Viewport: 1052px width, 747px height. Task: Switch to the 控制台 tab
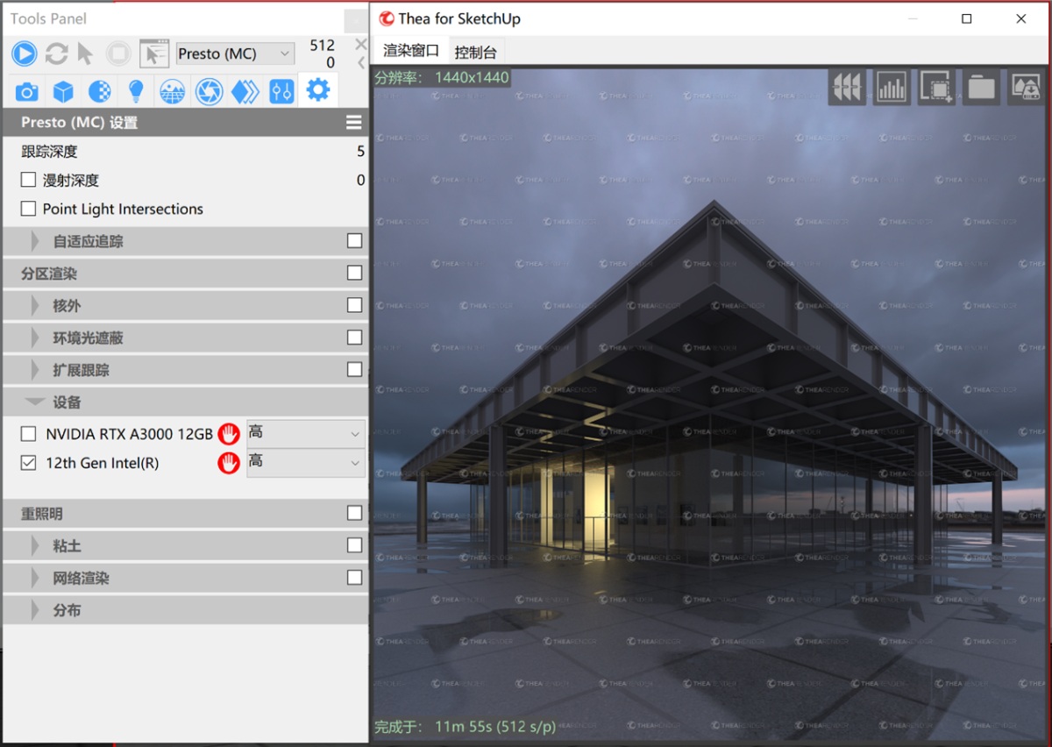coord(476,52)
